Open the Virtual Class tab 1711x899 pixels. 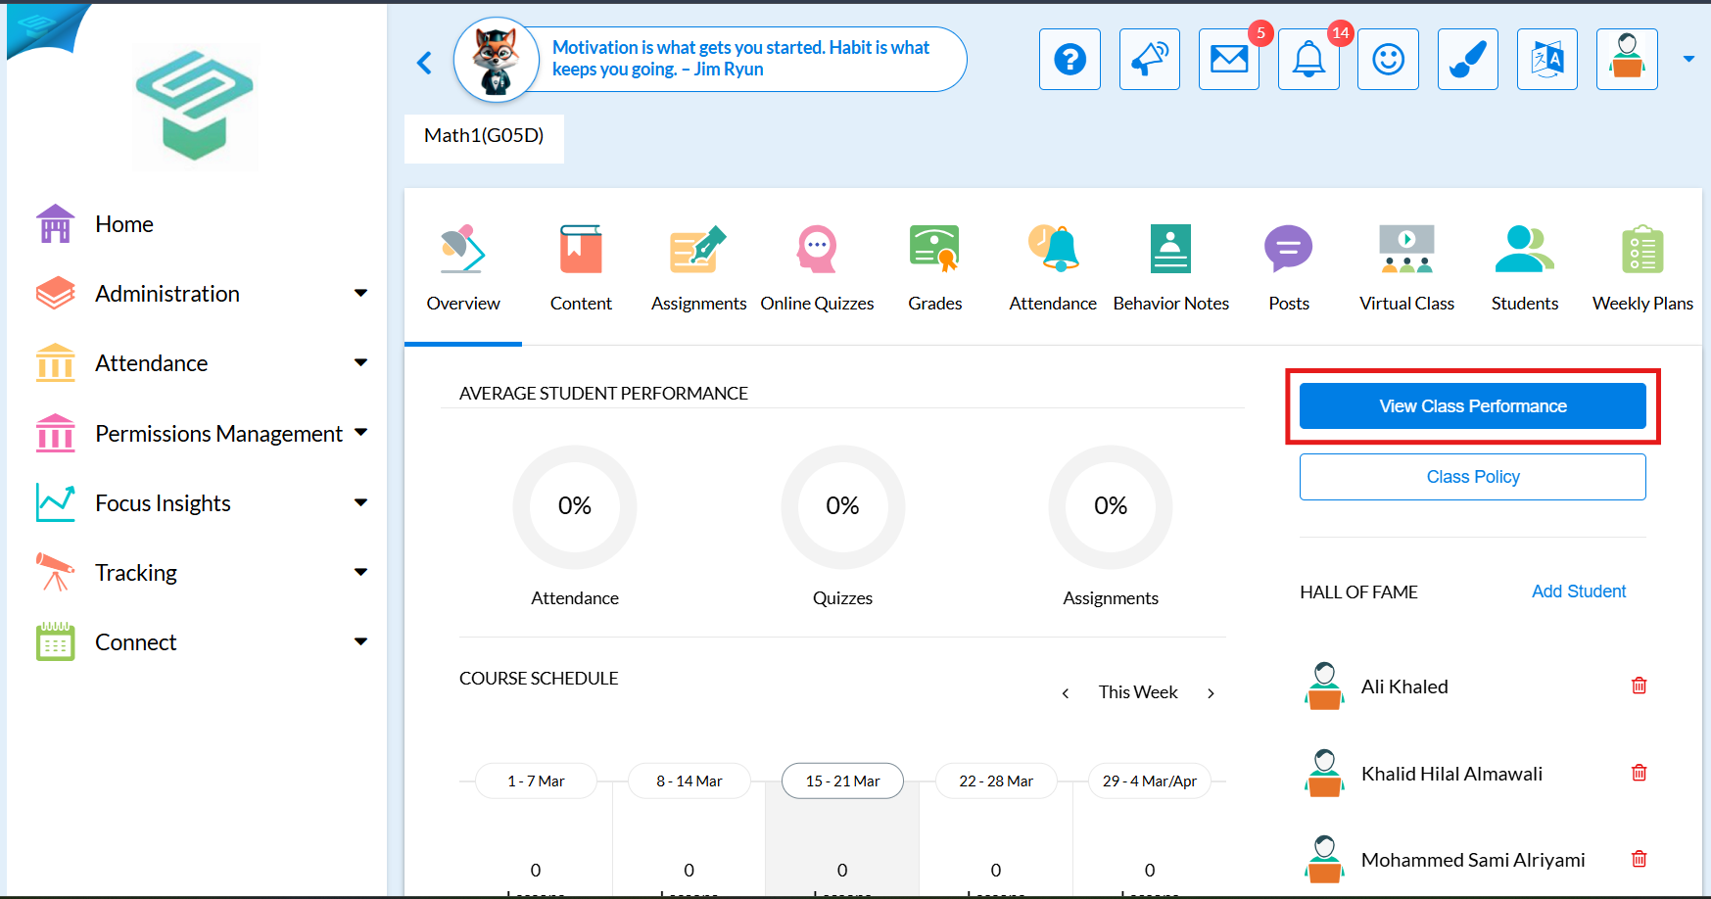click(1406, 269)
